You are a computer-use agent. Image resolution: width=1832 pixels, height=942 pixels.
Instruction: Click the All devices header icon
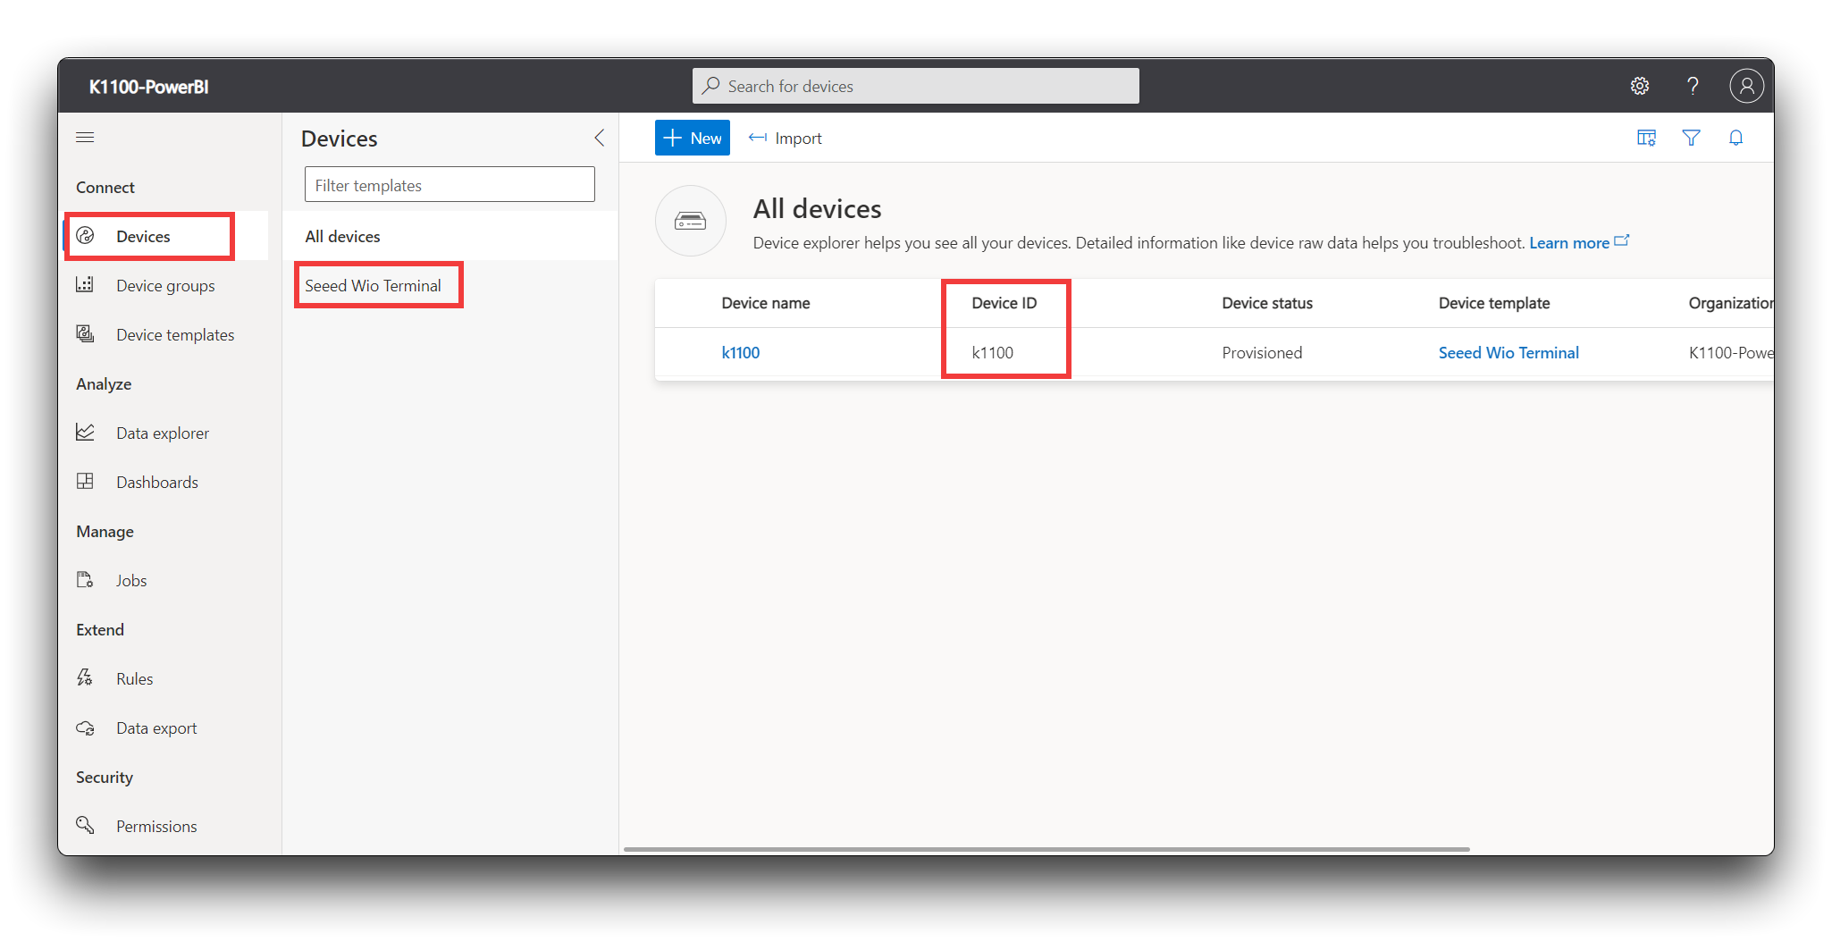690,221
